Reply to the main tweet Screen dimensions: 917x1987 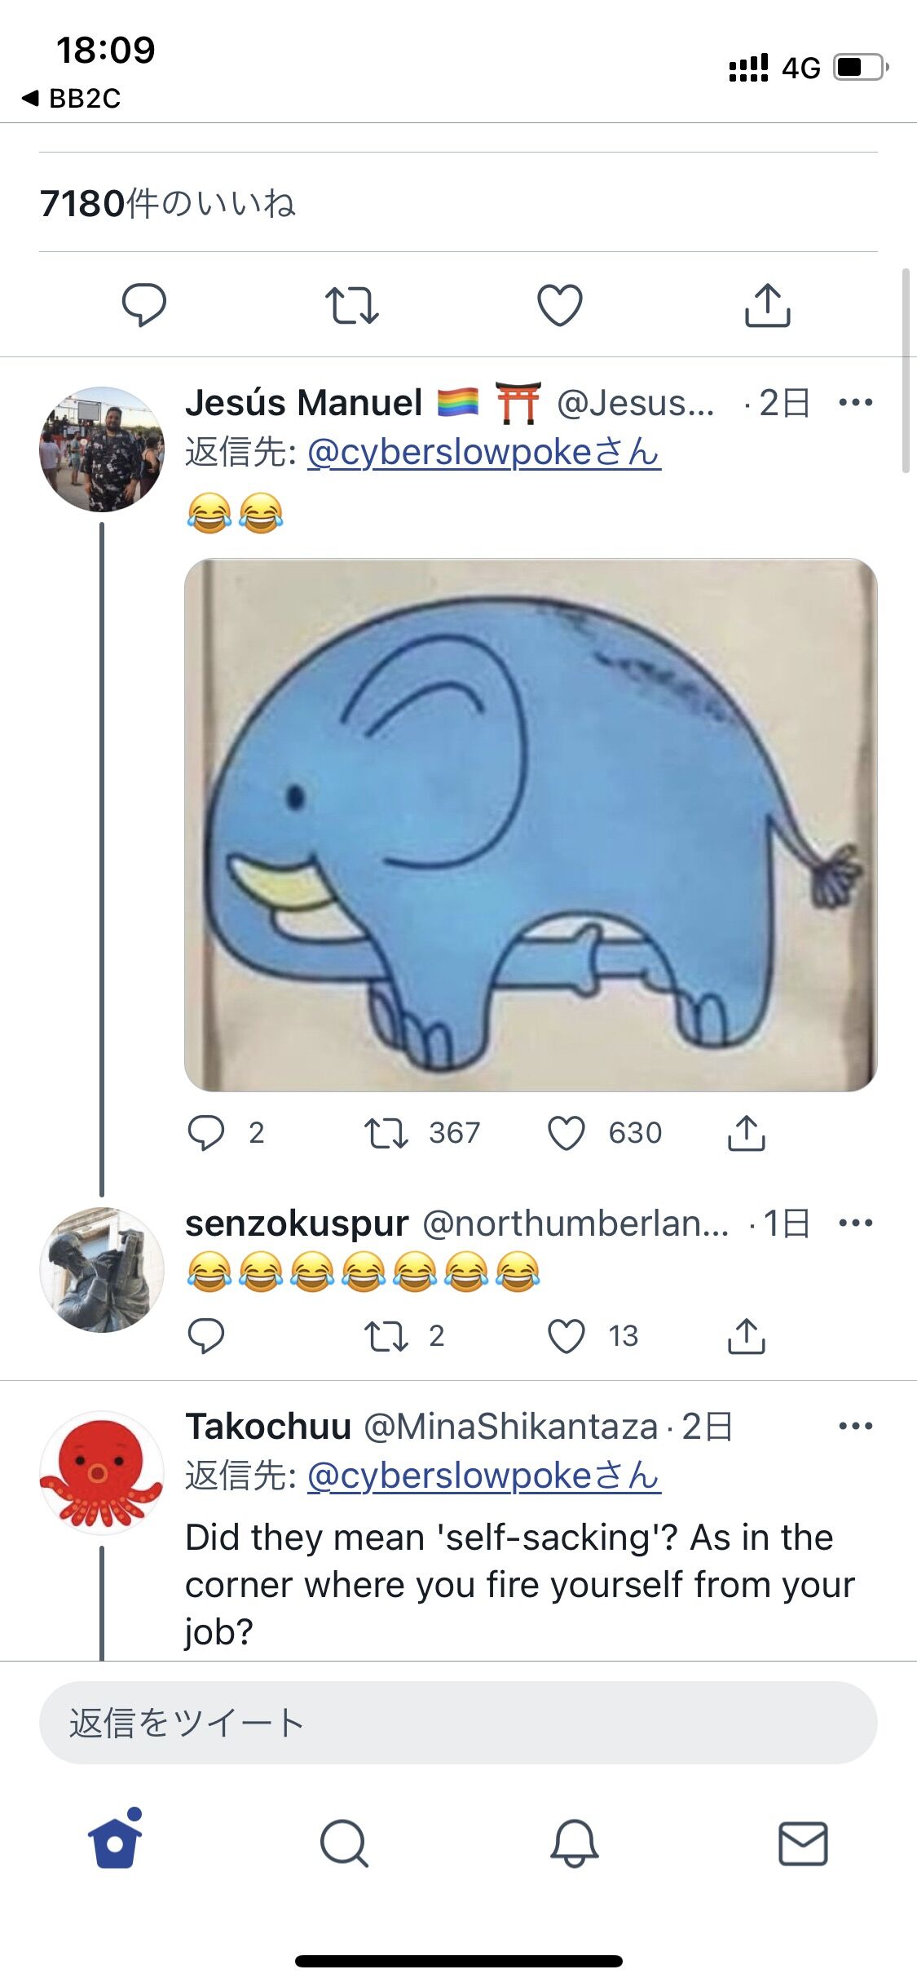[x=144, y=305]
